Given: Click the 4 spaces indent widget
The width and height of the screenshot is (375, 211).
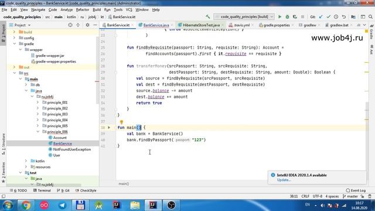Looking at the screenshot, I should pyautogui.click(x=332, y=196).
